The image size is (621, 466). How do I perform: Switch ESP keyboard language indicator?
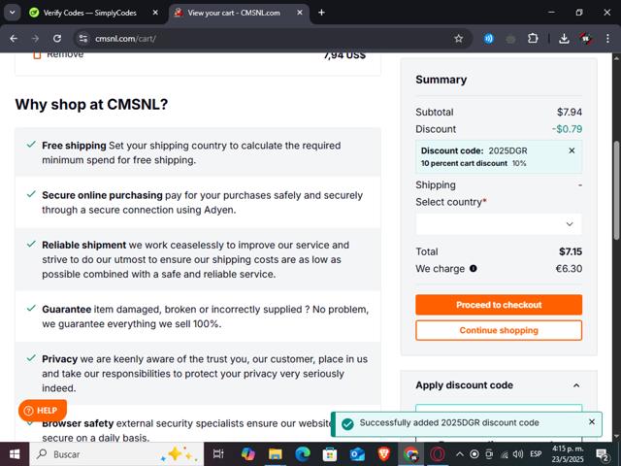click(x=536, y=454)
